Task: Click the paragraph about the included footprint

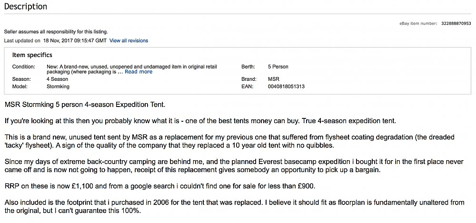Action: click(233, 206)
